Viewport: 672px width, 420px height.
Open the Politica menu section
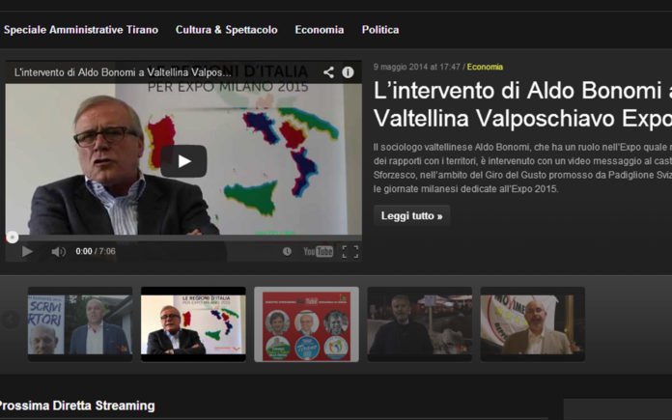pos(380,30)
